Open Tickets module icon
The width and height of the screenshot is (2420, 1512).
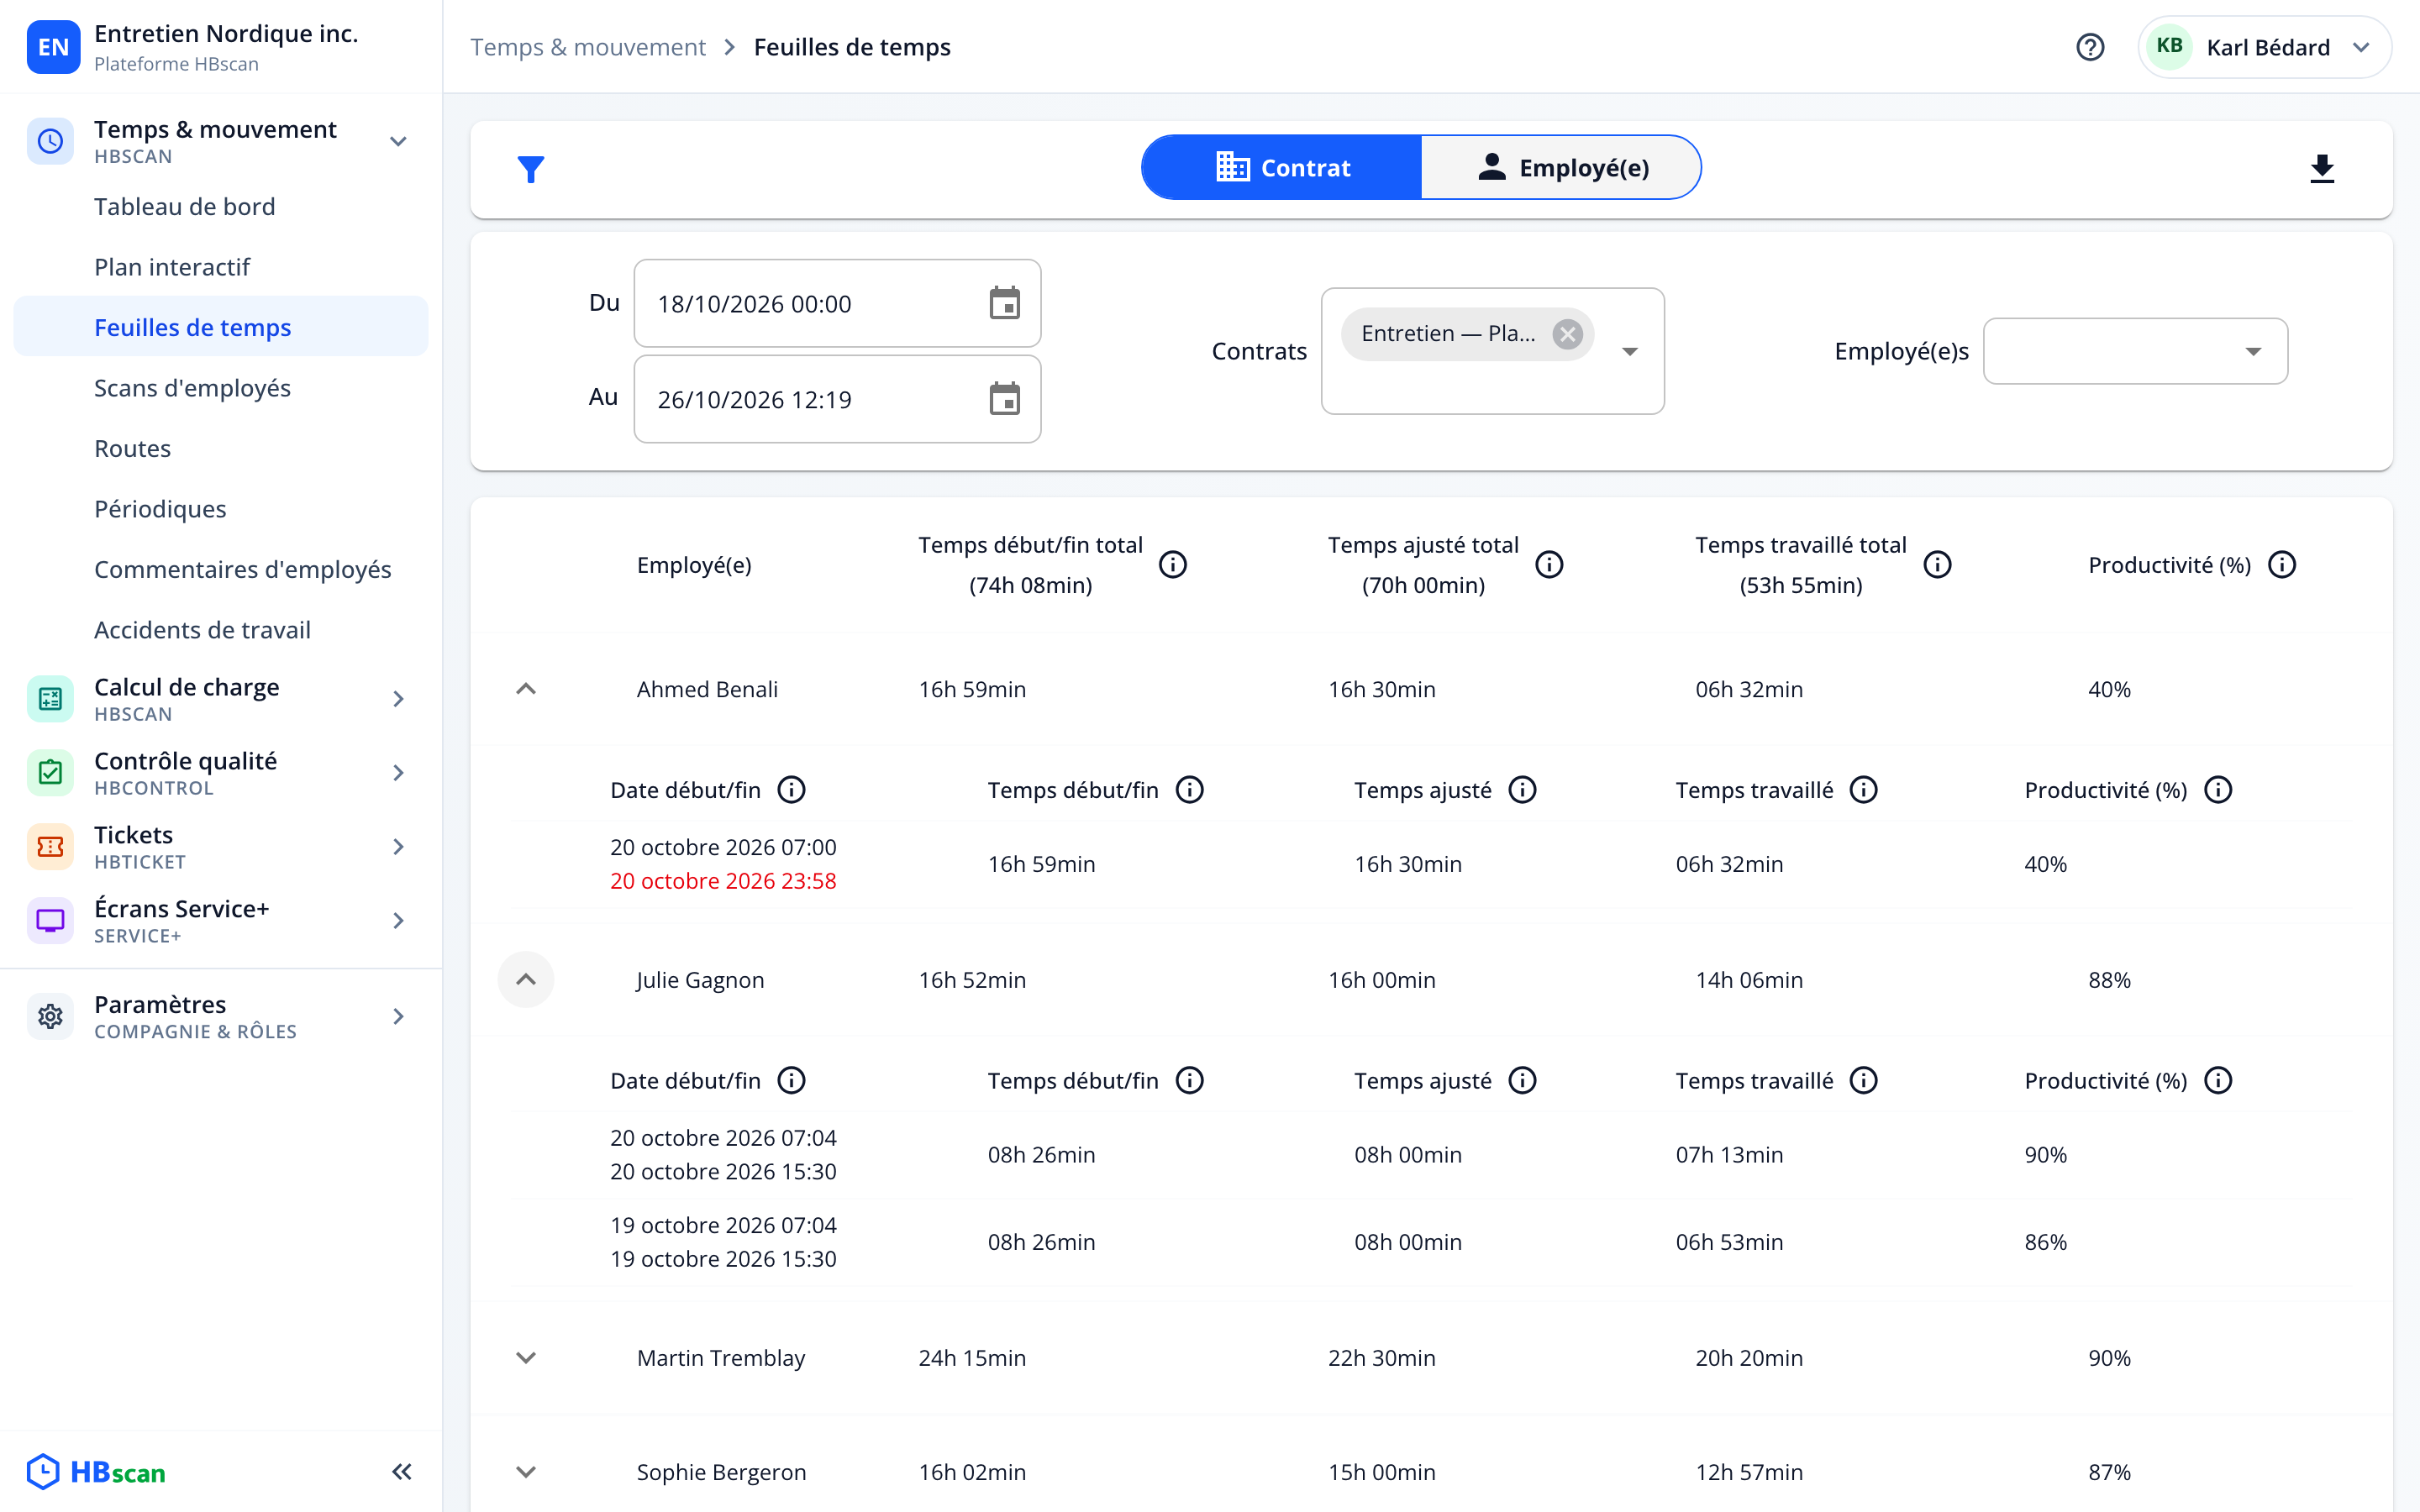(50, 847)
